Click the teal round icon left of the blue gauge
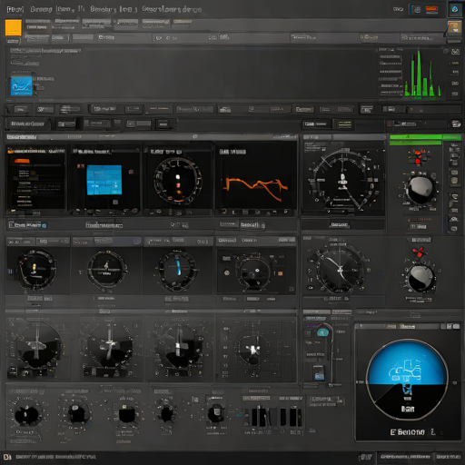The height and width of the screenshot is (465, 465). (x=322, y=332)
